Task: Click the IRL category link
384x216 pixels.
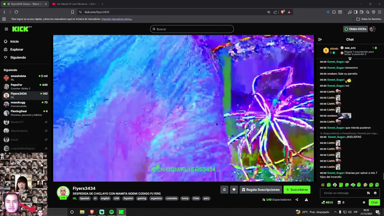Action: [x=75, y=198]
